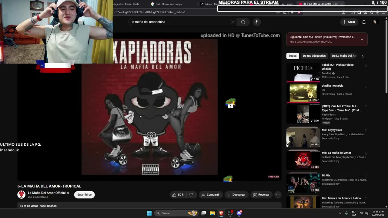Screen dimensions: 388x218
Task: Clear the YouTube search box text
Action: click(x=233, y=22)
